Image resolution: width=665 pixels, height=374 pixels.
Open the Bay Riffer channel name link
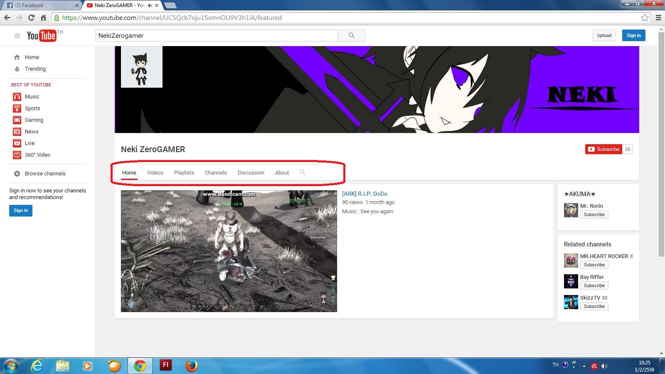pyautogui.click(x=592, y=277)
